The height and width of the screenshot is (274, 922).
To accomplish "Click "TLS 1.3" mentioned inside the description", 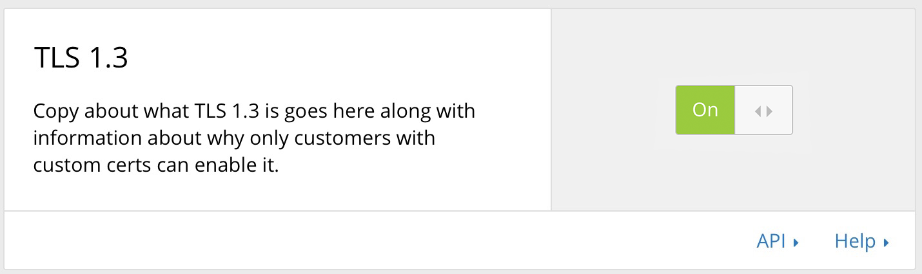I will click(x=226, y=111).
